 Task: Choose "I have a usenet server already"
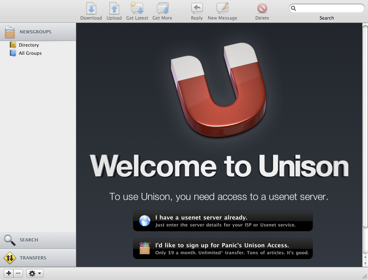(x=223, y=221)
